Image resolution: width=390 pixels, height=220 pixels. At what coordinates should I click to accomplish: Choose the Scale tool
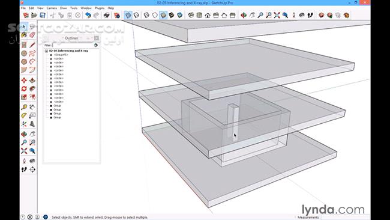pos(24,97)
